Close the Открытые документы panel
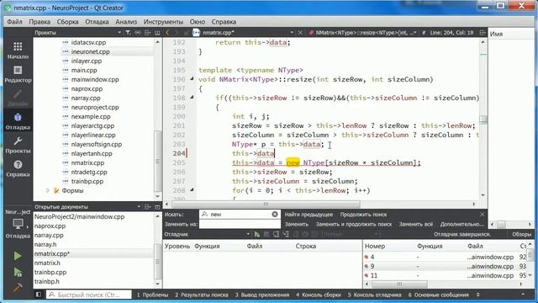The height and width of the screenshot is (303, 538). (x=157, y=207)
